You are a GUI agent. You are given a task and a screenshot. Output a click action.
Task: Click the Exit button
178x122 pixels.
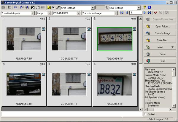(x=160, y=61)
